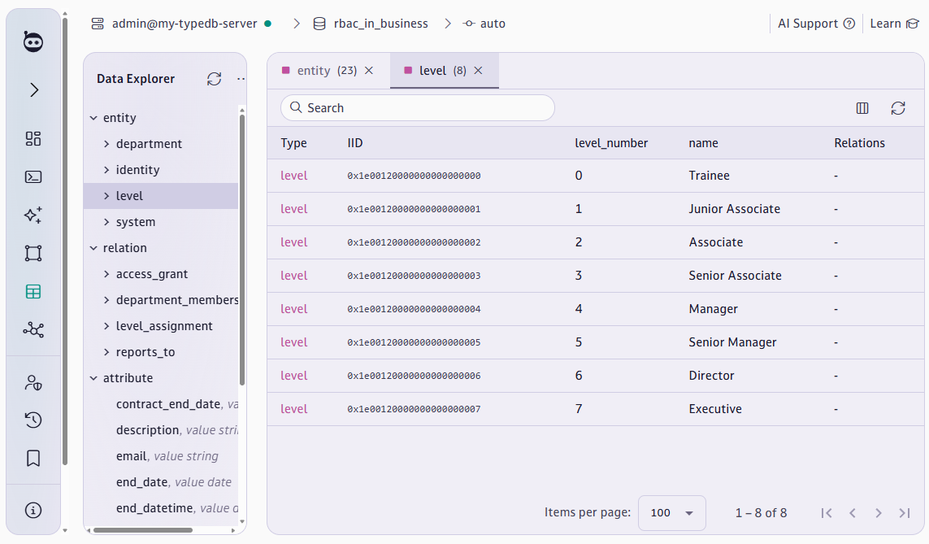Open Data Explorer more options menu
929x544 pixels.
241,79
